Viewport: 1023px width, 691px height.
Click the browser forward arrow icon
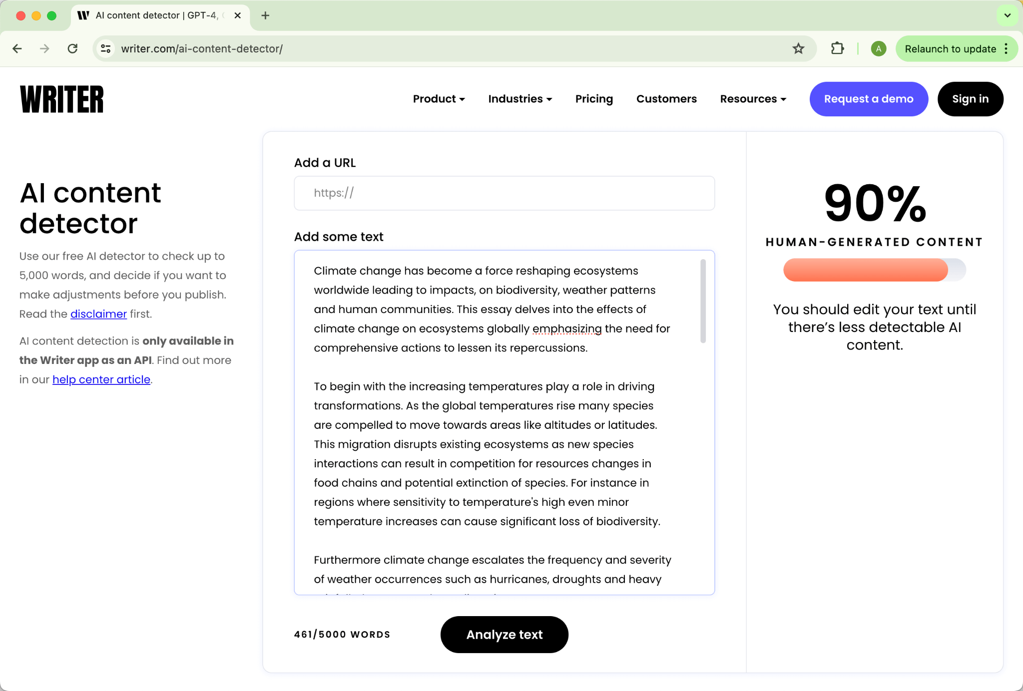coord(45,48)
